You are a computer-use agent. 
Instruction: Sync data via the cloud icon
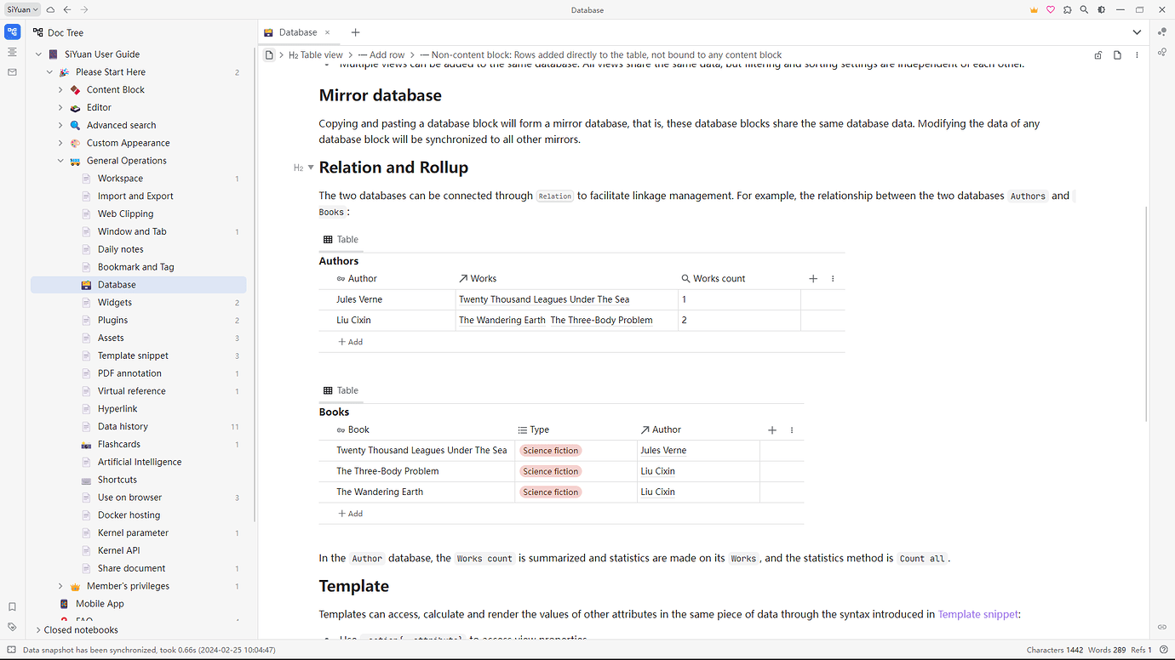pos(50,9)
